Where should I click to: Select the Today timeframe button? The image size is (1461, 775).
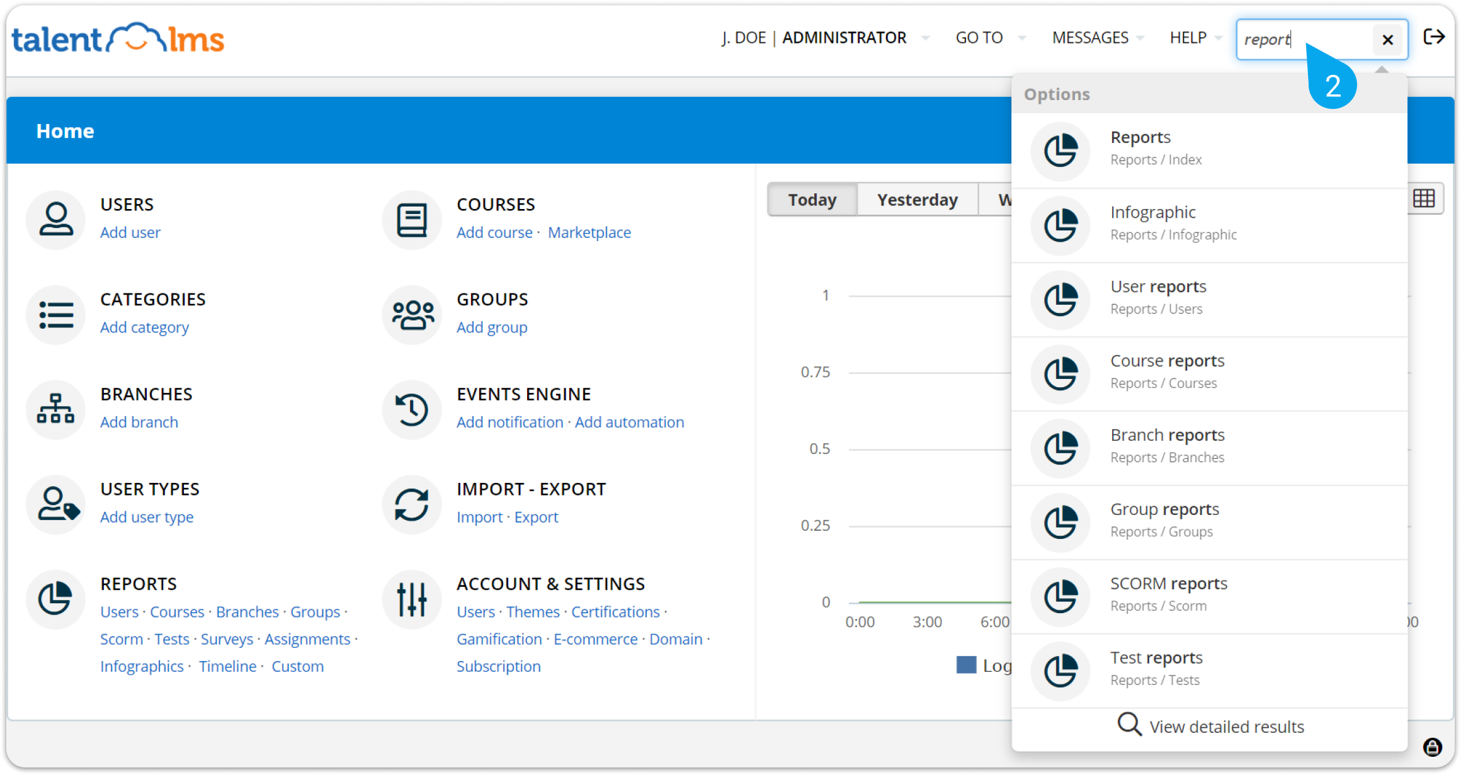(812, 200)
